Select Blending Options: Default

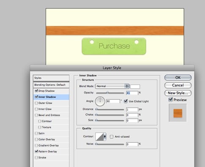click(51, 85)
